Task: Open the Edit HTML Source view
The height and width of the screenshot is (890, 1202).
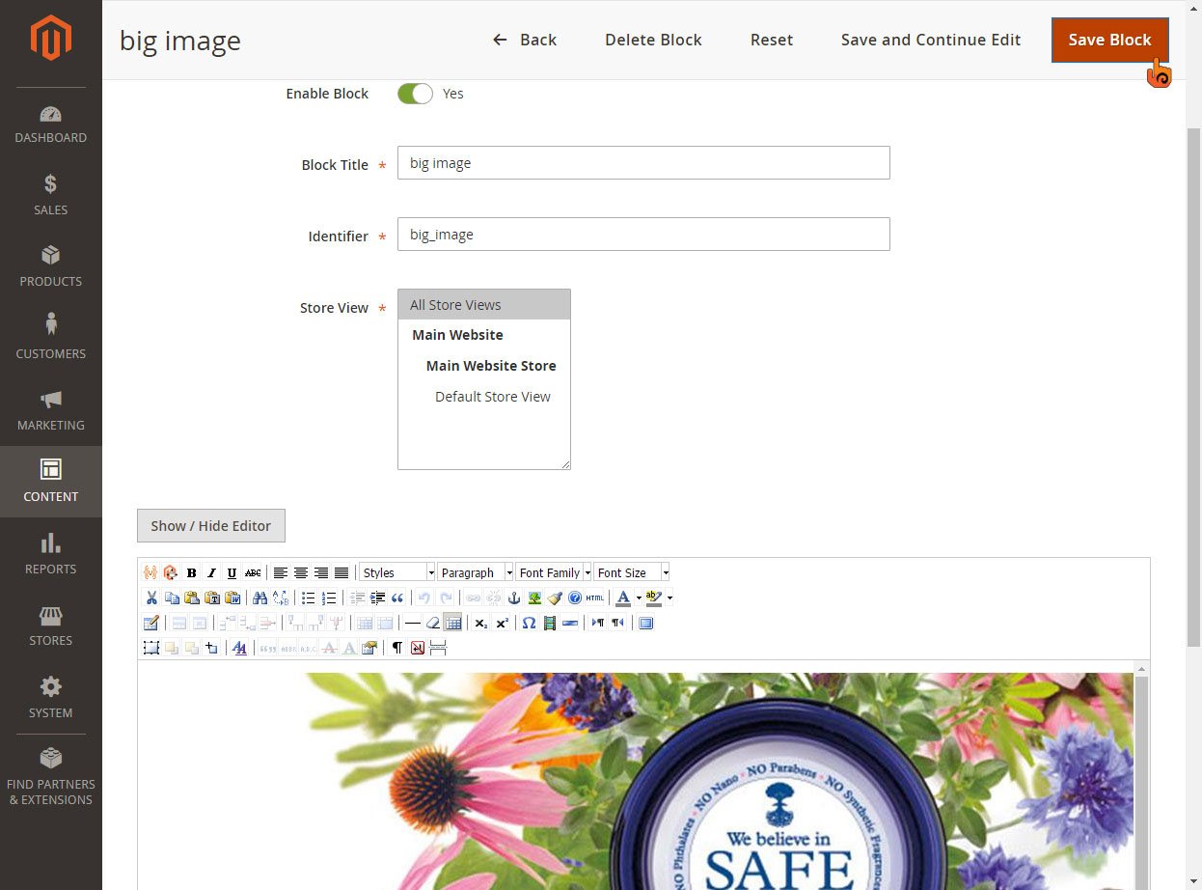Action: tap(593, 597)
